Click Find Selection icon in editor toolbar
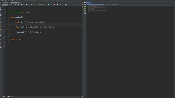The width and height of the screenshot is (175, 98). pos(26,5)
